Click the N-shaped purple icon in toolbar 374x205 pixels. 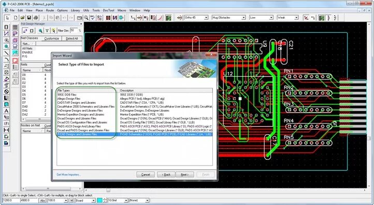click(x=115, y=18)
